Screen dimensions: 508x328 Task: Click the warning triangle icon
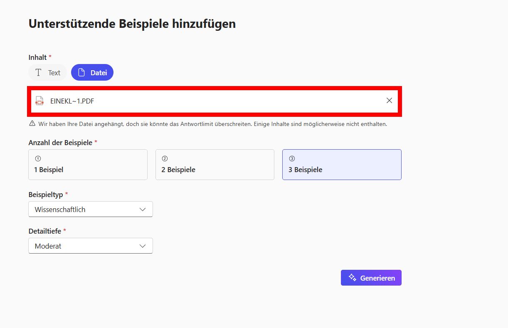coord(32,123)
